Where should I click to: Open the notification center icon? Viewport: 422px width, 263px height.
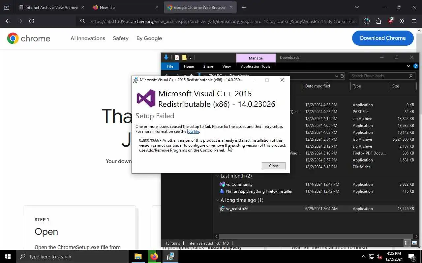412,256
